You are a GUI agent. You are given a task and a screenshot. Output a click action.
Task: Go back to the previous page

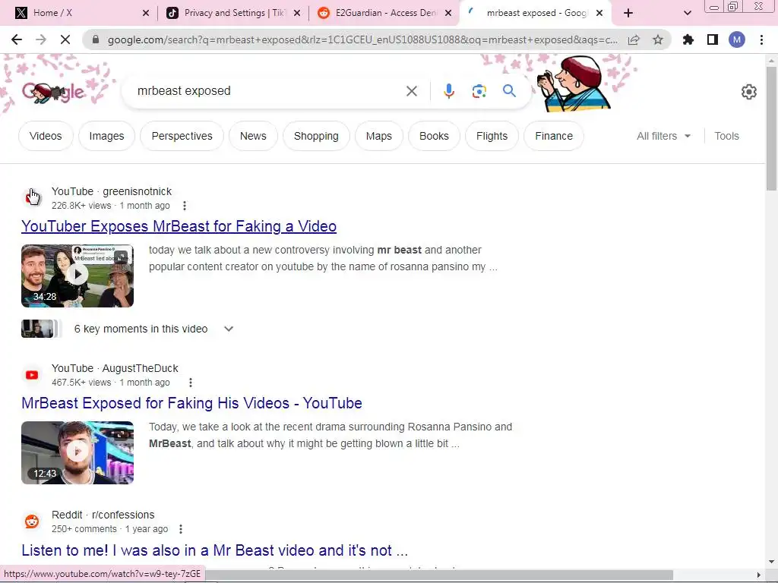tap(17, 39)
